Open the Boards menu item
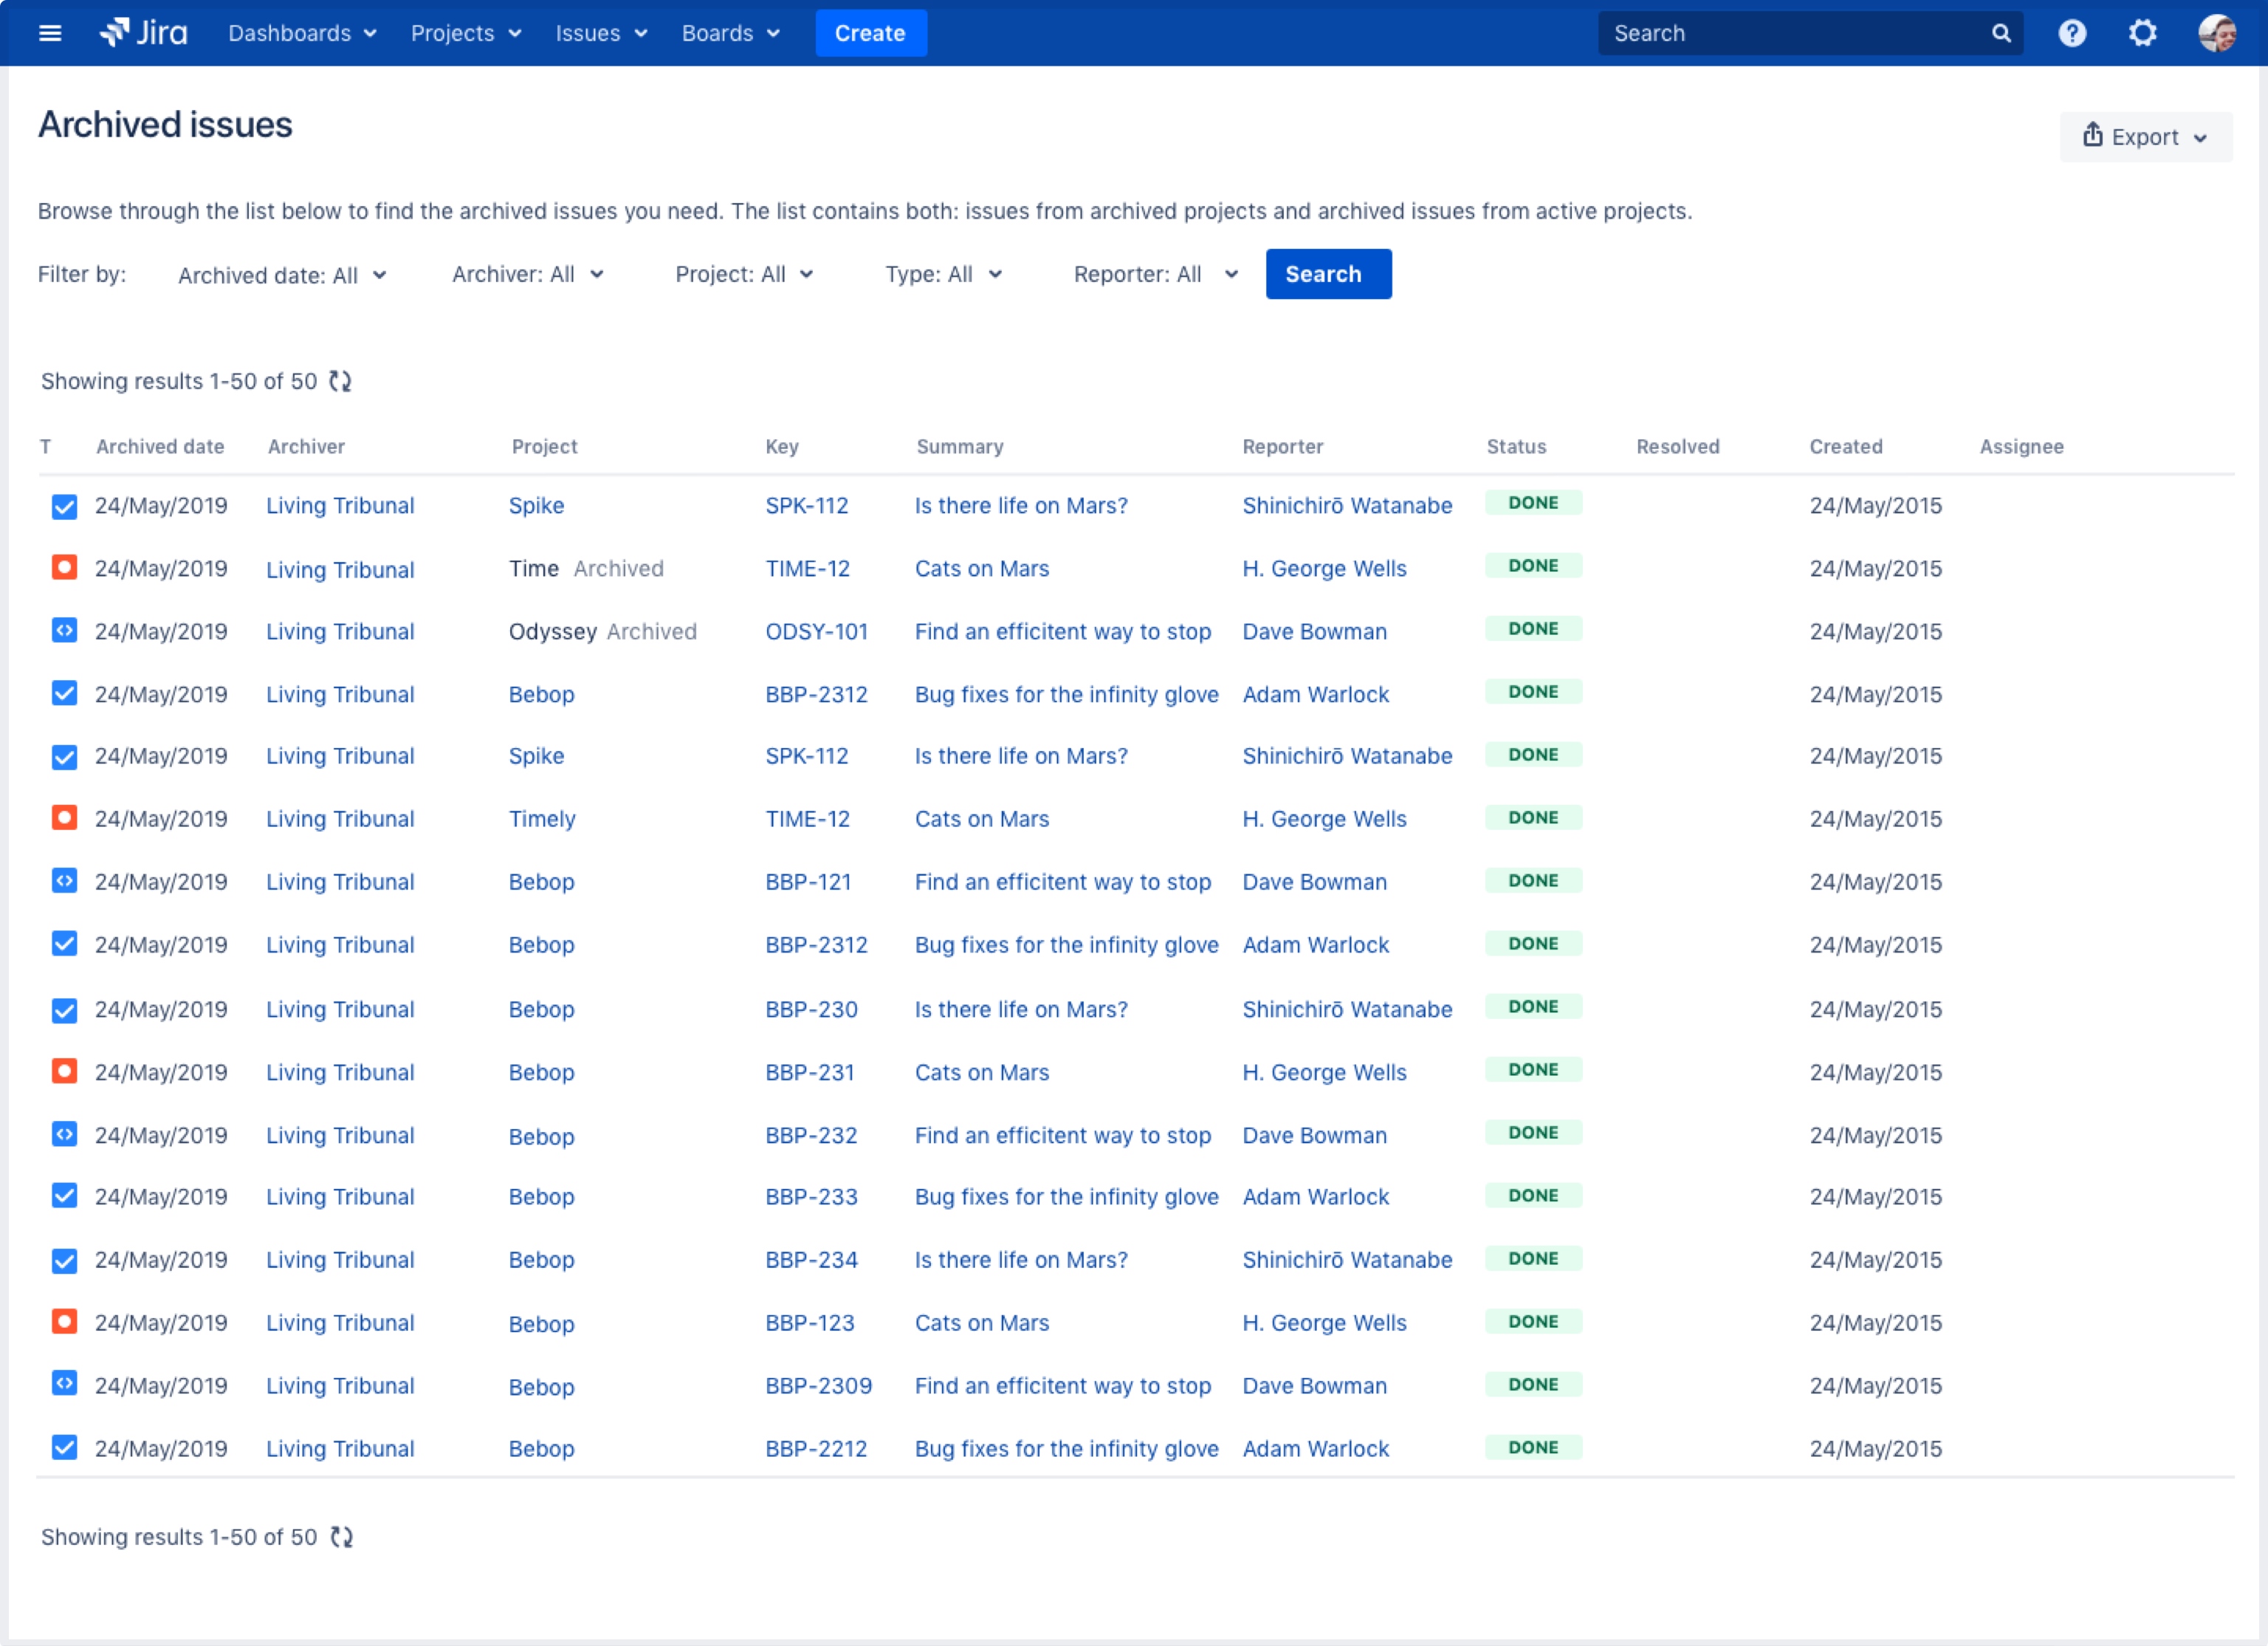2268x1646 pixels. [x=726, y=32]
